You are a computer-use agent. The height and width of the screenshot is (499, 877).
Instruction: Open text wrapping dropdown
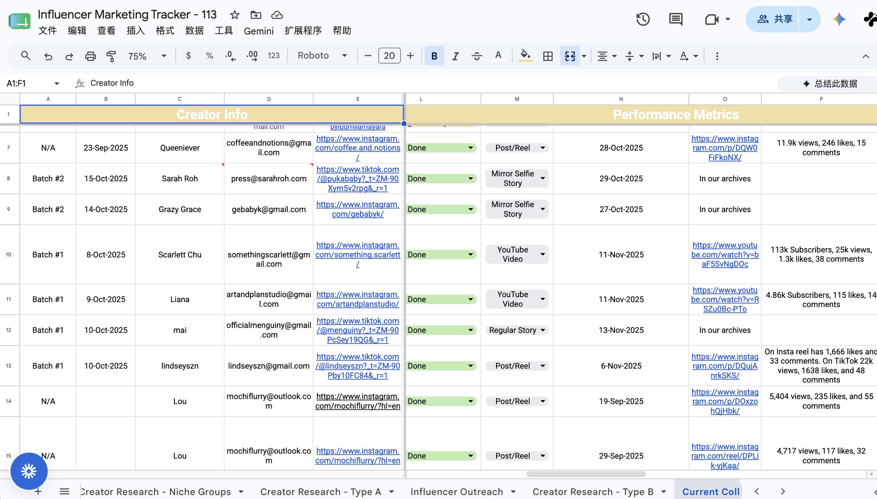661,56
